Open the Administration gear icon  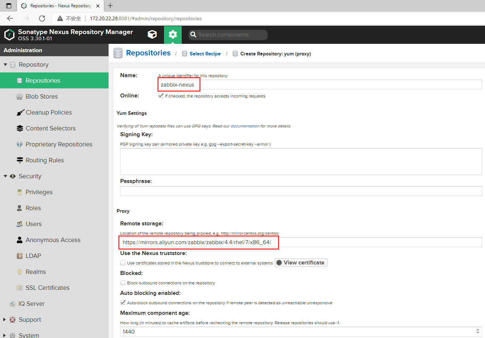[173, 35]
